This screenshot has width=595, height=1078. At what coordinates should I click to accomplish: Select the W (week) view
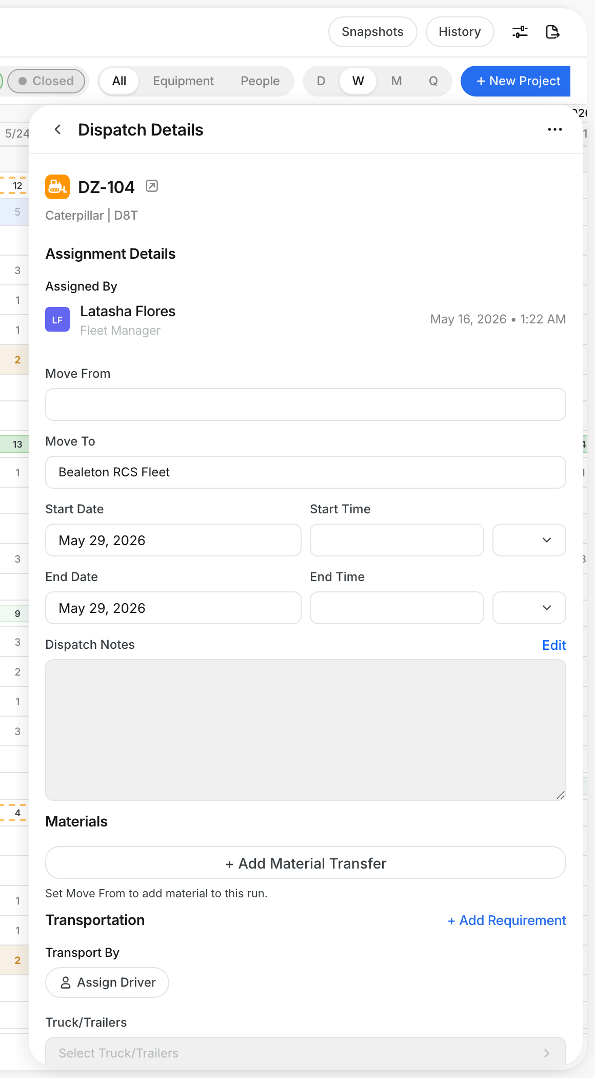[x=358, y=81]
